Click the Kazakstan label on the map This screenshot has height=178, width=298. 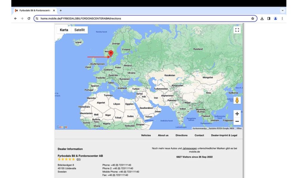pos(170,75)
